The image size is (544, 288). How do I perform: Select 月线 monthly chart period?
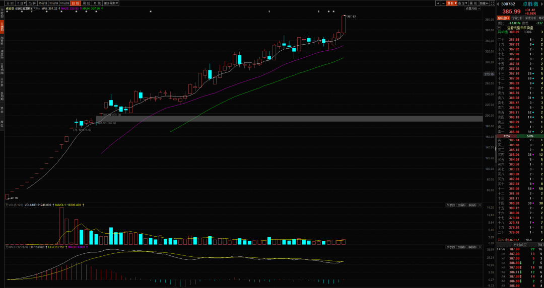97,3
